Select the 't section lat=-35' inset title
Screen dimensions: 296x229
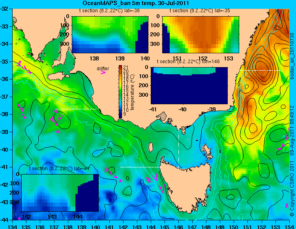coord(200,11)
